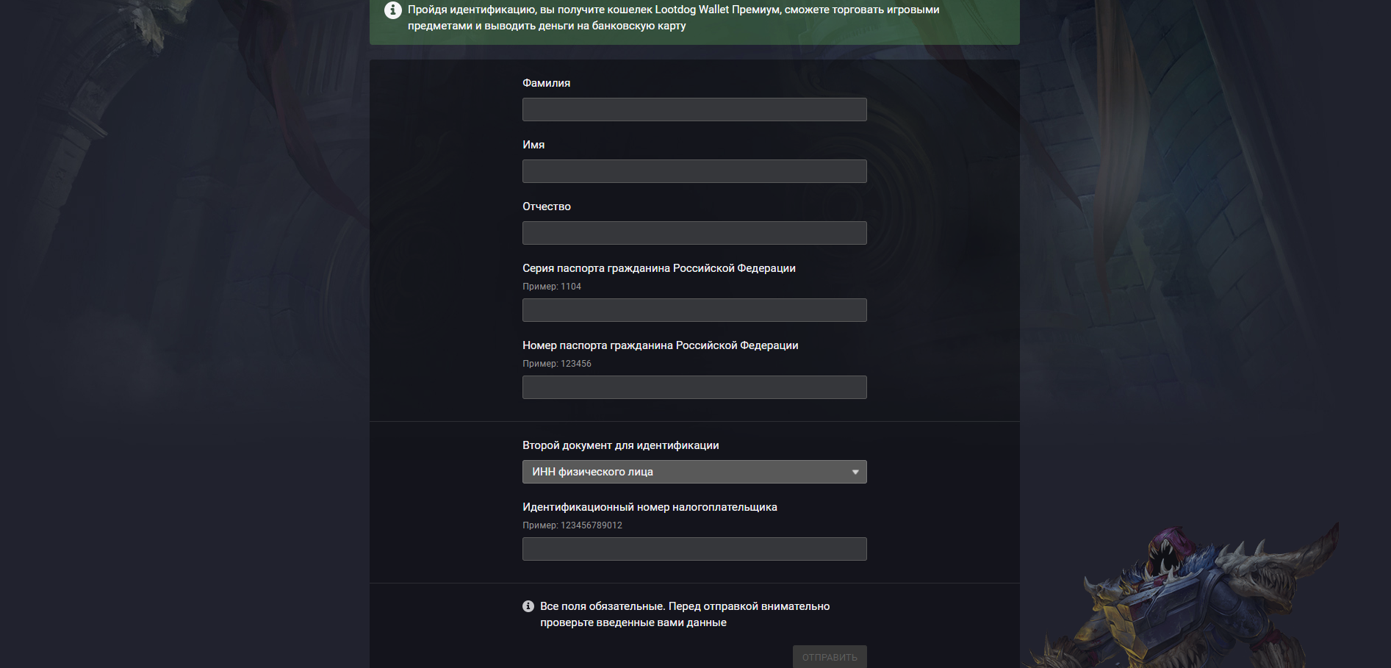This screenshot has height=668, width=1391.
Task: Click the info icon in the green banner
Action: click(x=393, y=10)
